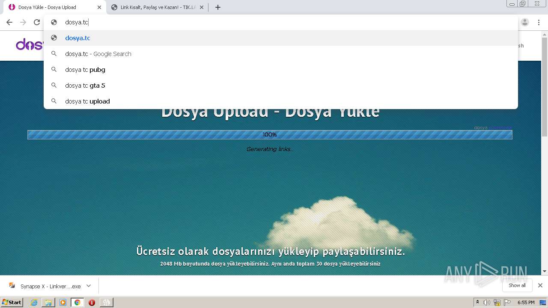548x308 pixels.
Task: Click the globe icon in the address bar
Action: pos(54,22)
